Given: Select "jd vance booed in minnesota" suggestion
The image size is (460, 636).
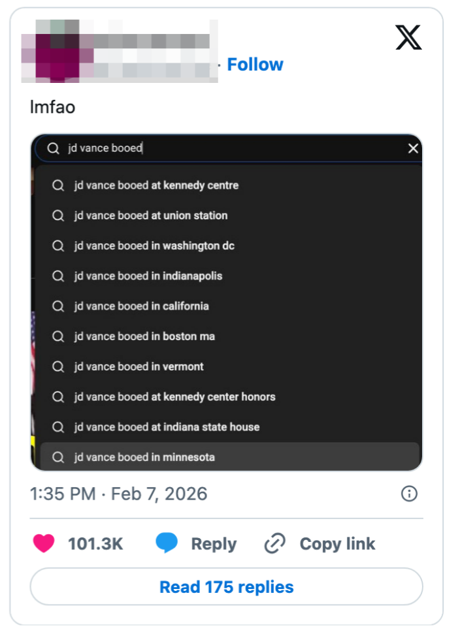Looking at the screenshot, I should [144, 457].
